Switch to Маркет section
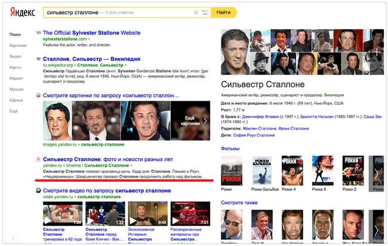 [16, 78]
